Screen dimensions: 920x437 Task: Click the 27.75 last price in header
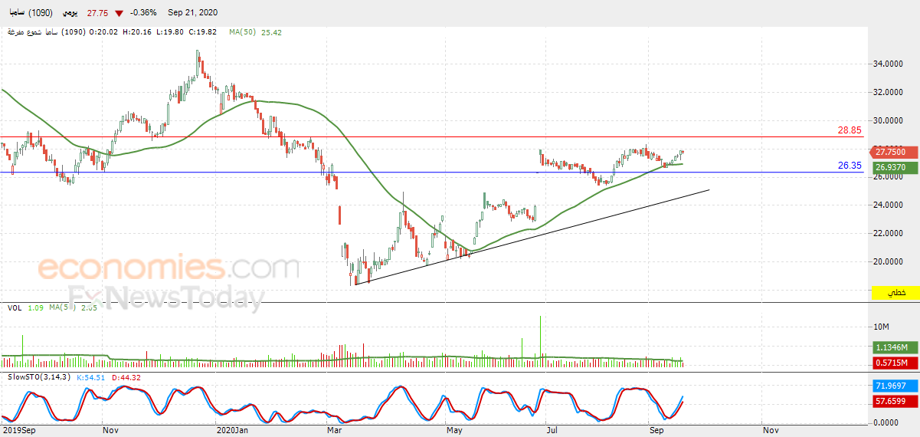click(97, 14)
